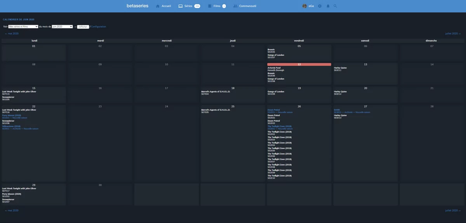
Task: Open Doom Patrol S02E01 new season entry
Action: [280, 111]
